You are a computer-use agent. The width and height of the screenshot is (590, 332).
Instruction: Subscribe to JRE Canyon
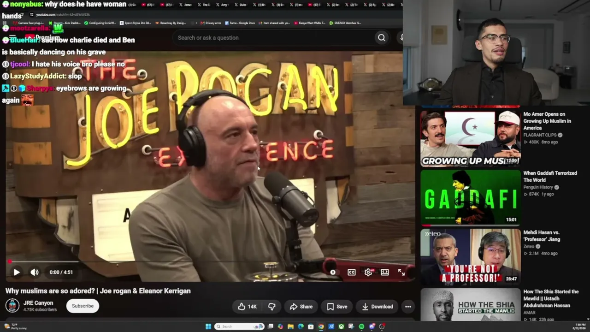click(83, 306)
